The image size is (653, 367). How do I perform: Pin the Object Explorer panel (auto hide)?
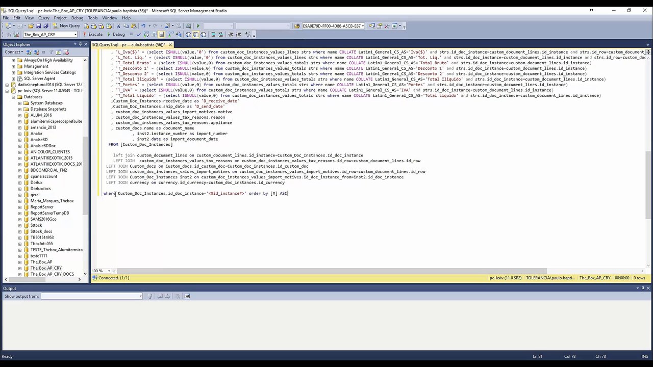(x=80, y=44)
